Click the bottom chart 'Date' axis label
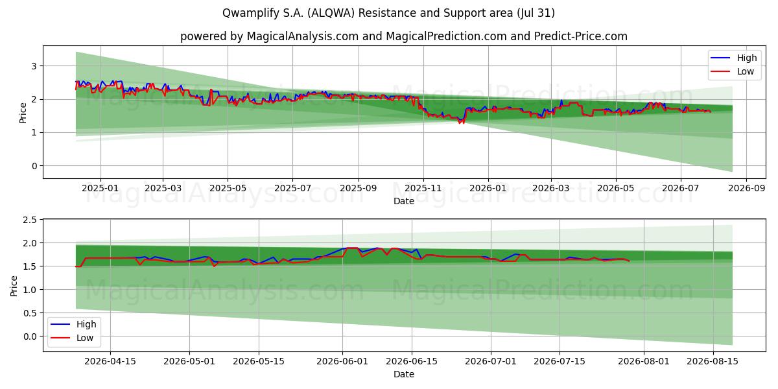 [404, 374]
